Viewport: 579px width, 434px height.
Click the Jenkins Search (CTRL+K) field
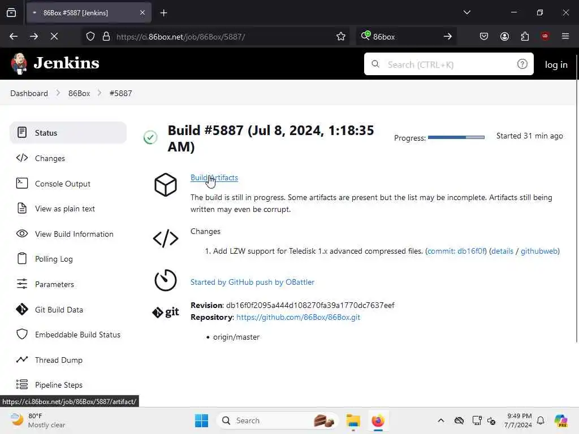click(x=448, y=64)
